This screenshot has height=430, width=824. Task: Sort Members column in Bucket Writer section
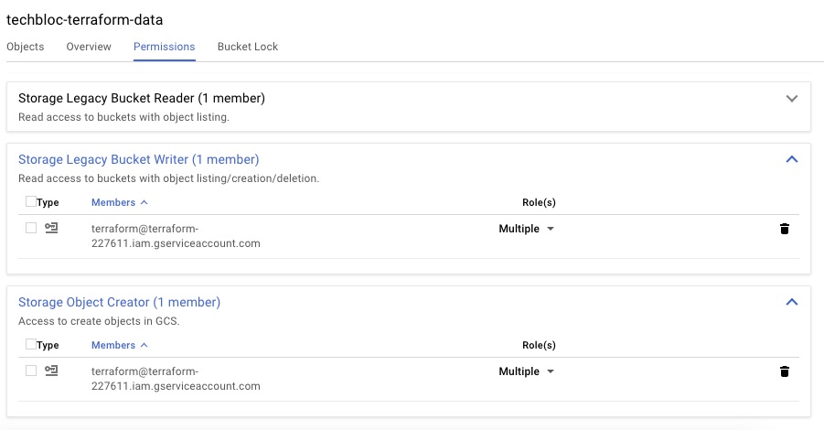point(119,202)
